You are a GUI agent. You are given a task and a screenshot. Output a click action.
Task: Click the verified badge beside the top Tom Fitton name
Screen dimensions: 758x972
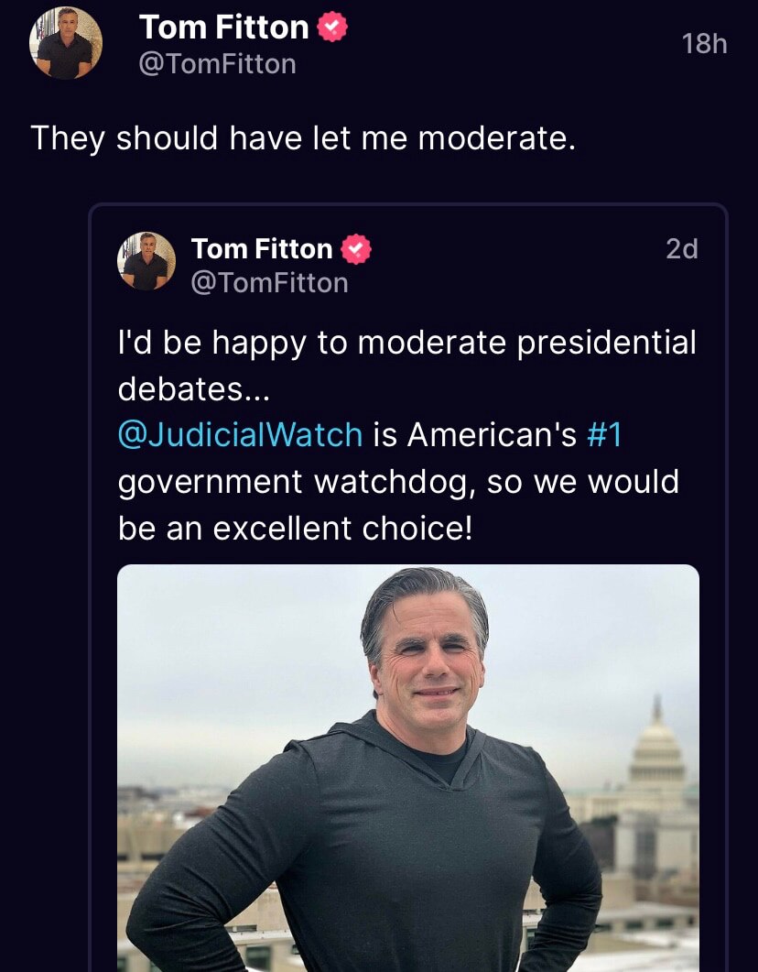pyautogui.click(x=331, y=28)
